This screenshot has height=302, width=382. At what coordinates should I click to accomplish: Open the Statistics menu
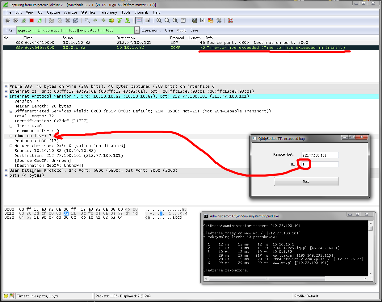(88, 12)
